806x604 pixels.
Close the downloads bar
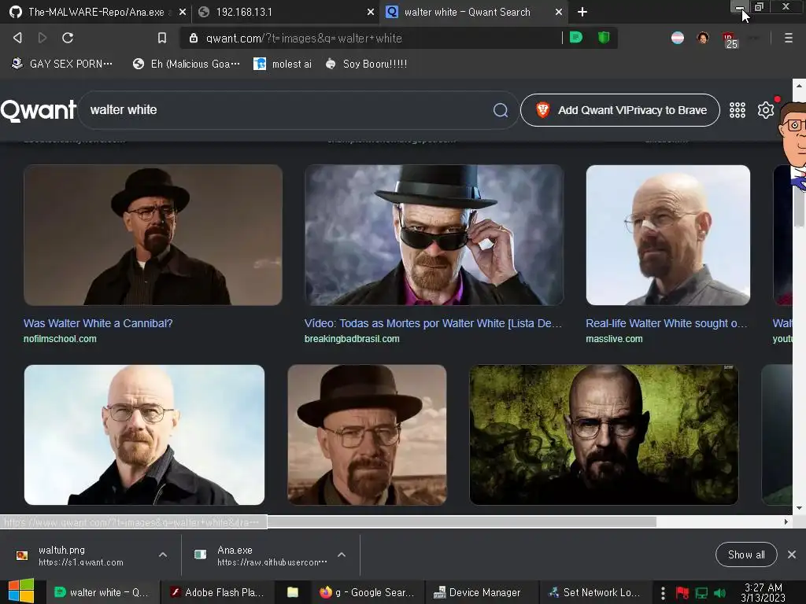pos(792,554)
